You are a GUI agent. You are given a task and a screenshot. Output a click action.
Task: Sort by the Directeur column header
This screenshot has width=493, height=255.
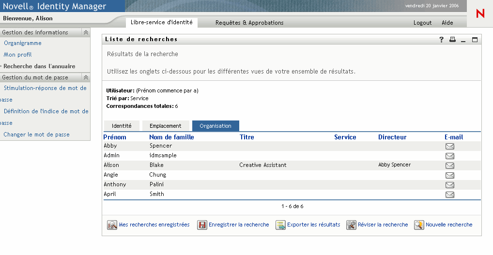392,137
